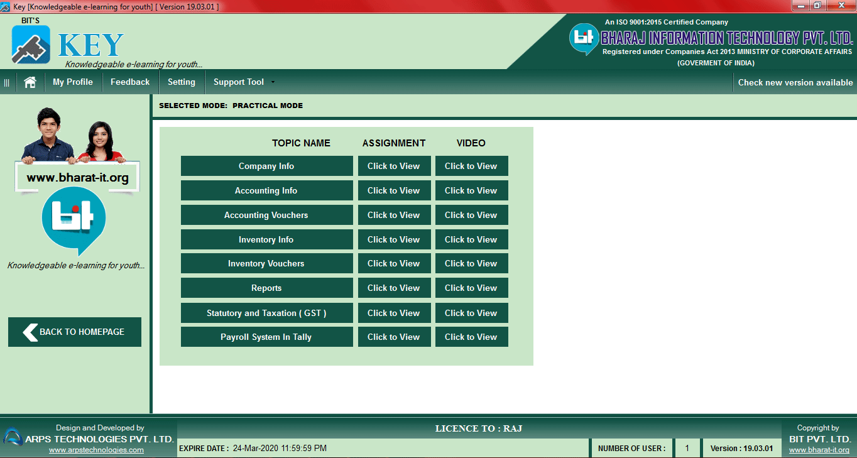Screen dimensions: 857x458
Task: Go back to homepage
Action: click(75, 332)
